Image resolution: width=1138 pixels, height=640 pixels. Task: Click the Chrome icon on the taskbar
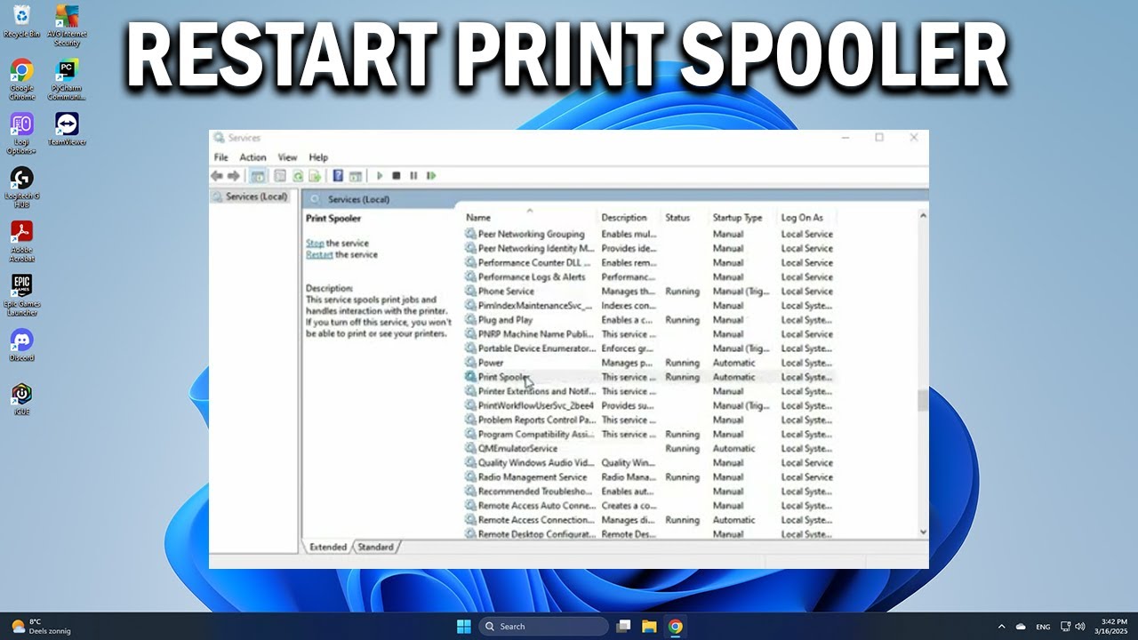[676, 627]
